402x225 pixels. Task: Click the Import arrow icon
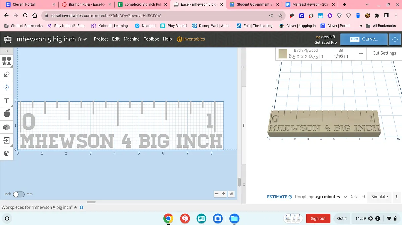(x=7, y=140)
